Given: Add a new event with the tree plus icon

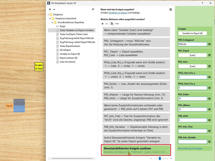Looking at the screenshot, I should [x=50, y=9].
